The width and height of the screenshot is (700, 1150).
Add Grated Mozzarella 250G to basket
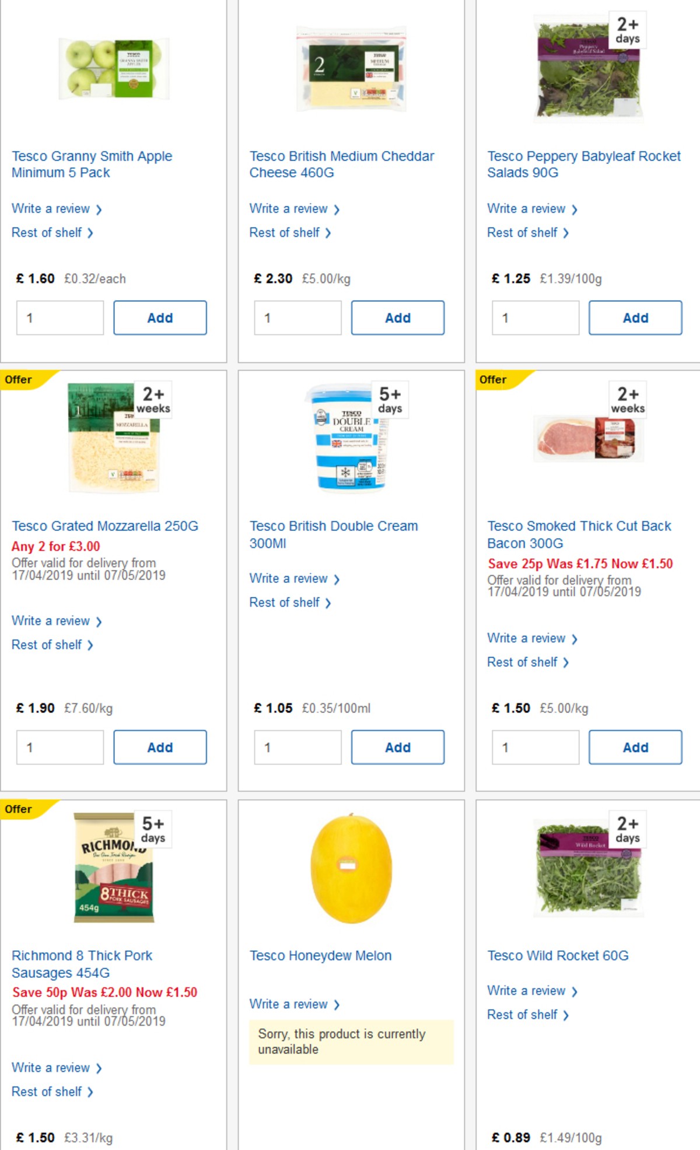[x=160, y=747]
